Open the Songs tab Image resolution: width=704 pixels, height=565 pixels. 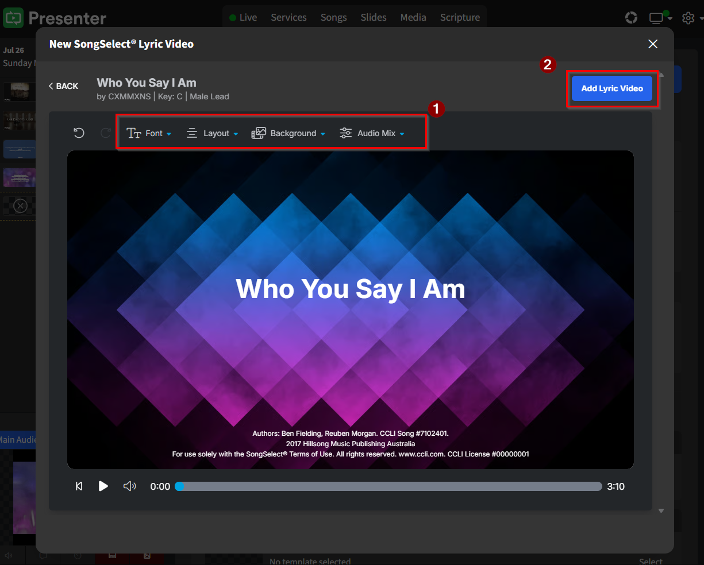click(333, 17)
